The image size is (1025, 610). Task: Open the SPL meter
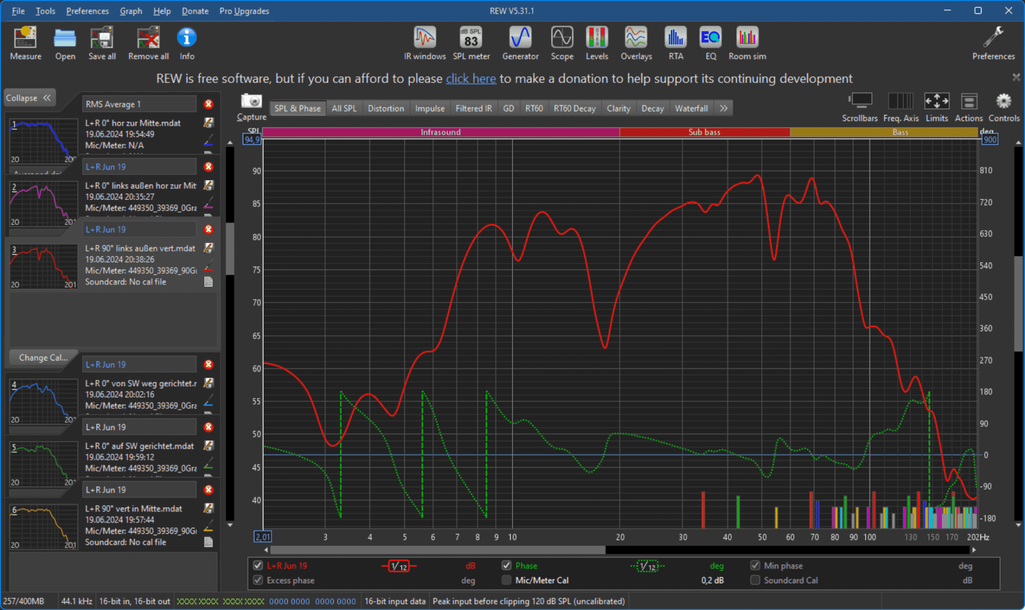(471, 43)
